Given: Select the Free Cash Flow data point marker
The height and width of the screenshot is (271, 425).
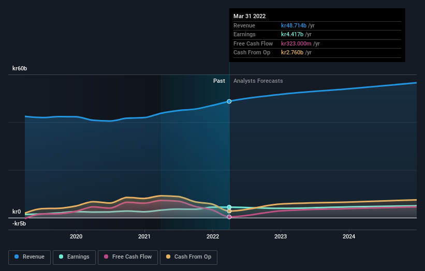Looking at the screenshot, I should (x=229, y=217).
